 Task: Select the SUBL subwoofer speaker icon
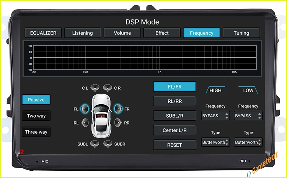[x=95, y=144]
